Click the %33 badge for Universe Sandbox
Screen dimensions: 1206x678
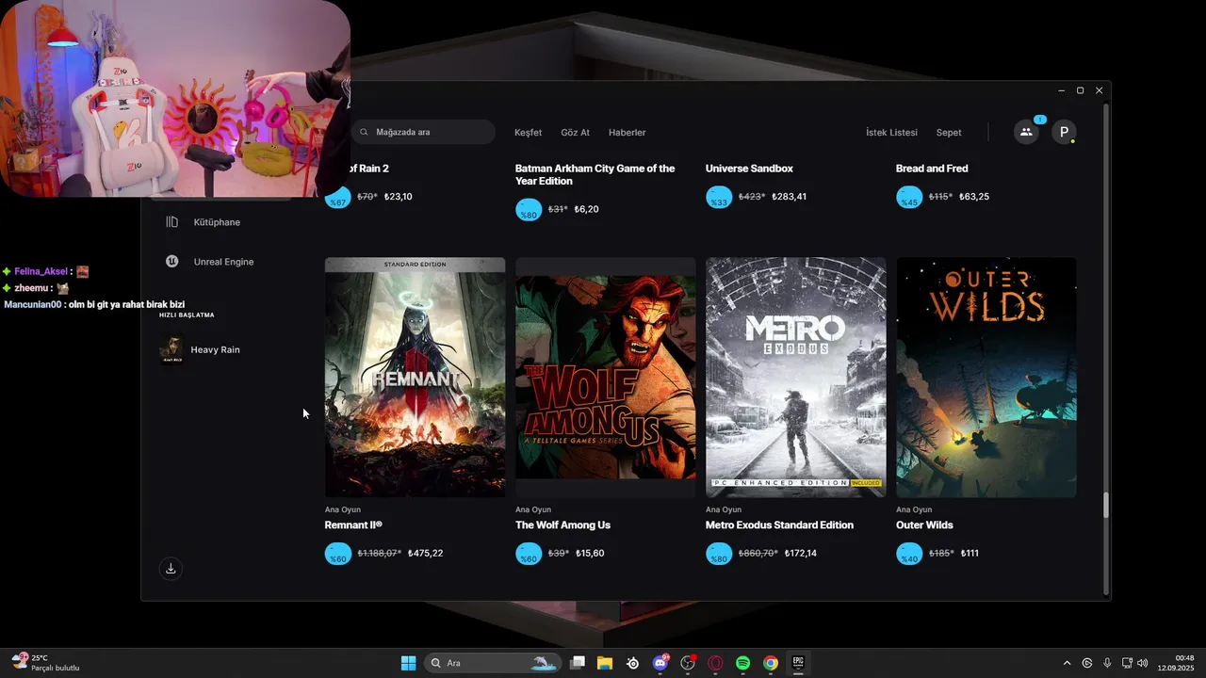pos(719,198)
